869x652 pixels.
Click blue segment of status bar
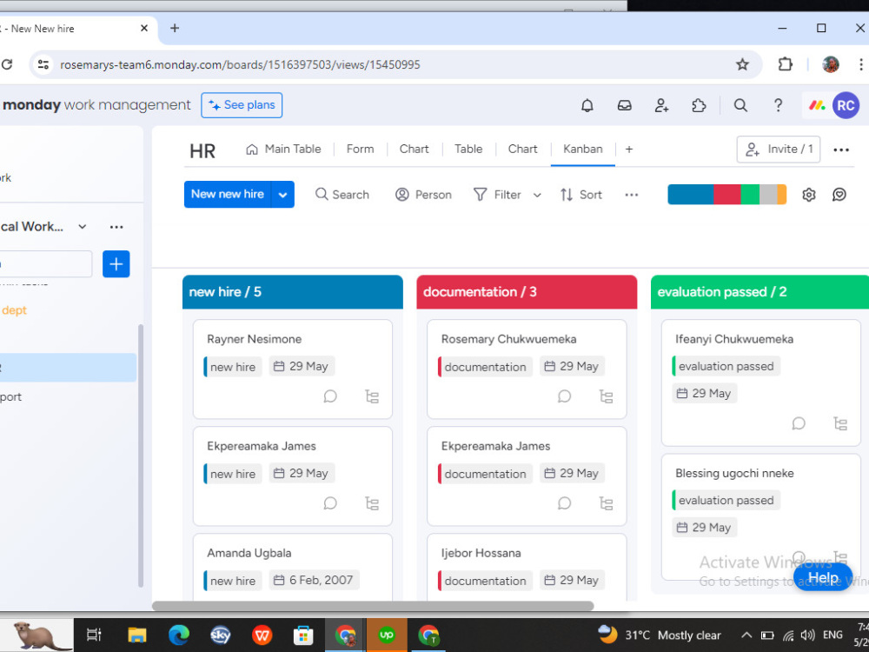point(691,195)
